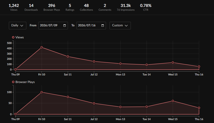
Task: Select Mon 13 point on Browser Plays chart
Action: (x=120, y=107)
